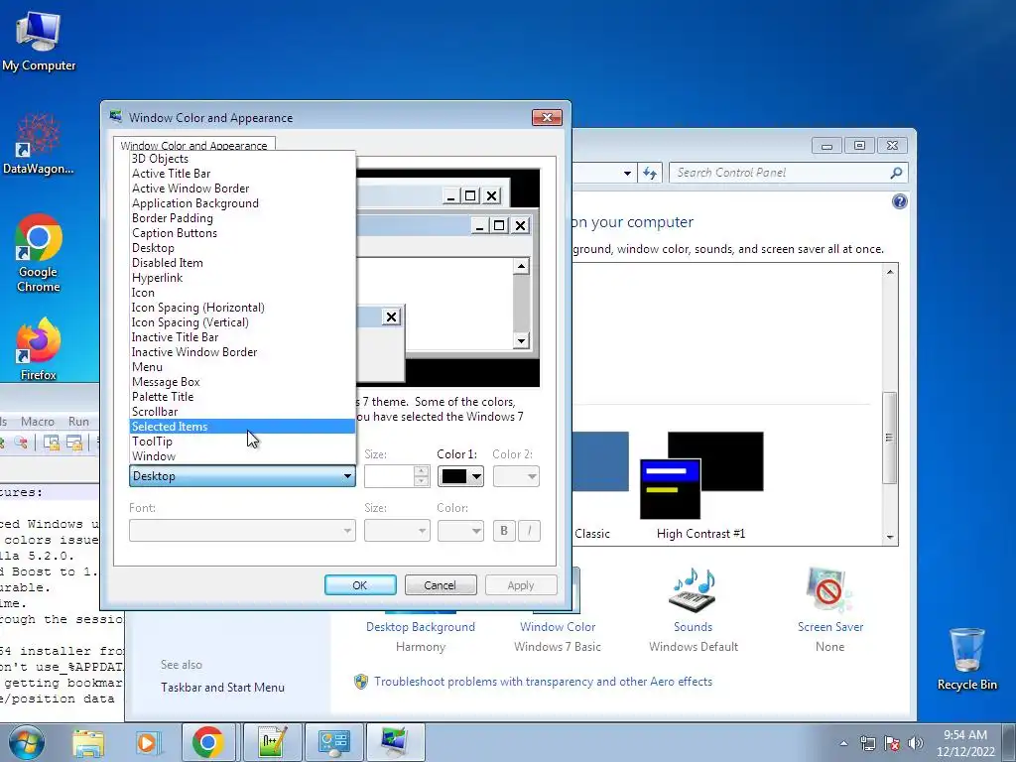1016x762 pixels.
Task: Launch Firefox from the desktop icon
Action: point(39,348)
